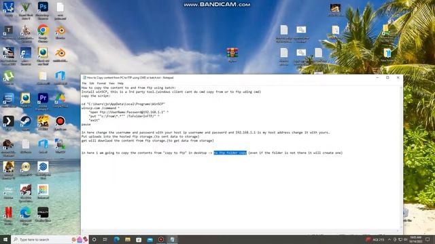Switch to Notepad on the taskbar
The image size is (435, 244).
[x=172, y=239]
